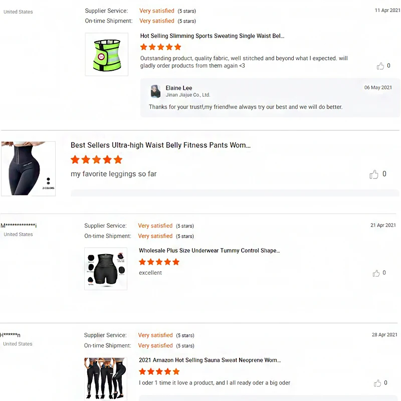Screen dimensions: 401x401
Task: Open black high-waist leggings product image
Action: (x=28, y=168)
